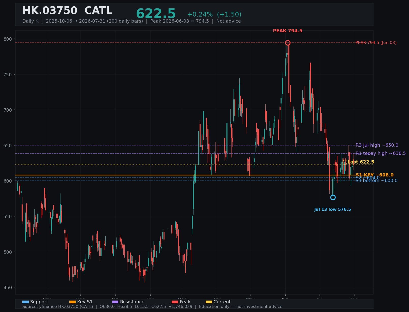Click the "Last 622.5" price label
409x312 pixels.
[x=361, y=162]
